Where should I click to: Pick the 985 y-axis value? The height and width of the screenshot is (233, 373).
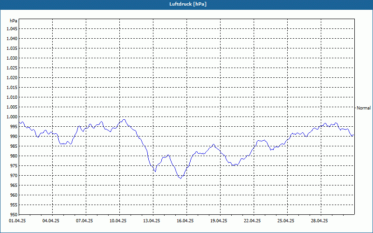pyautogui.click(x=14, y=146)
